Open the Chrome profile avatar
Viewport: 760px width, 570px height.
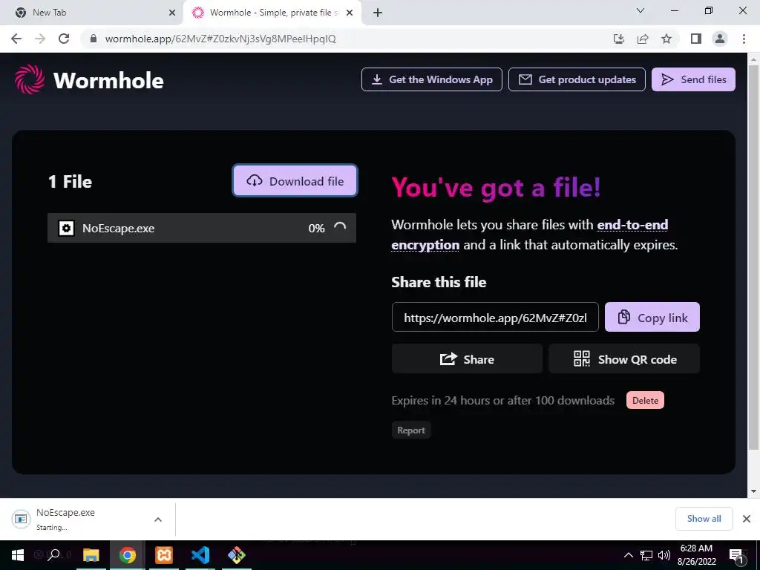click(720, 39)
